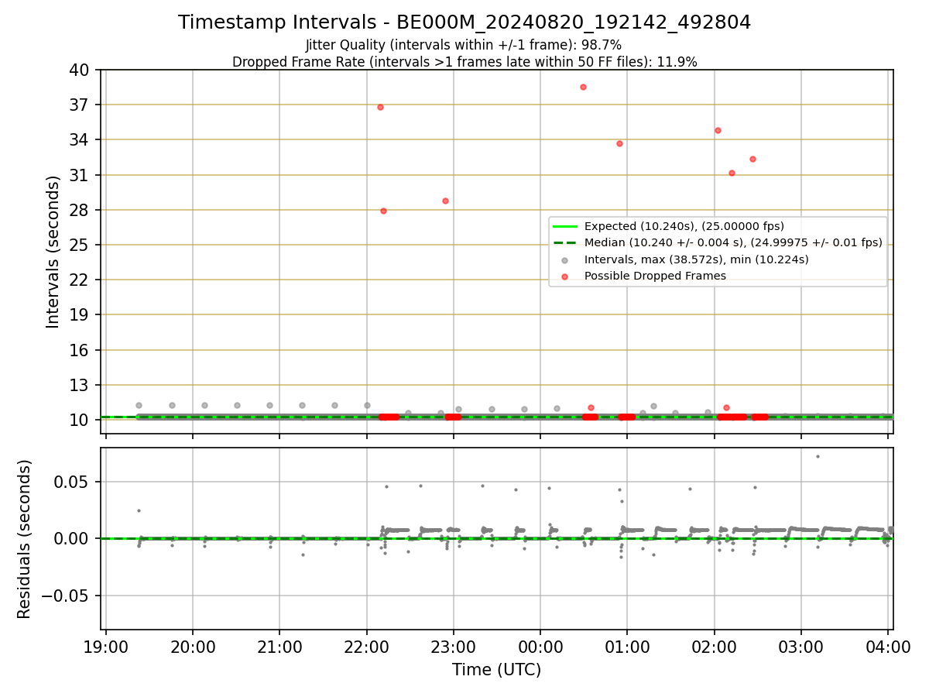Click the red point near 28.8 seconds before 23:00

coord(445,201)
